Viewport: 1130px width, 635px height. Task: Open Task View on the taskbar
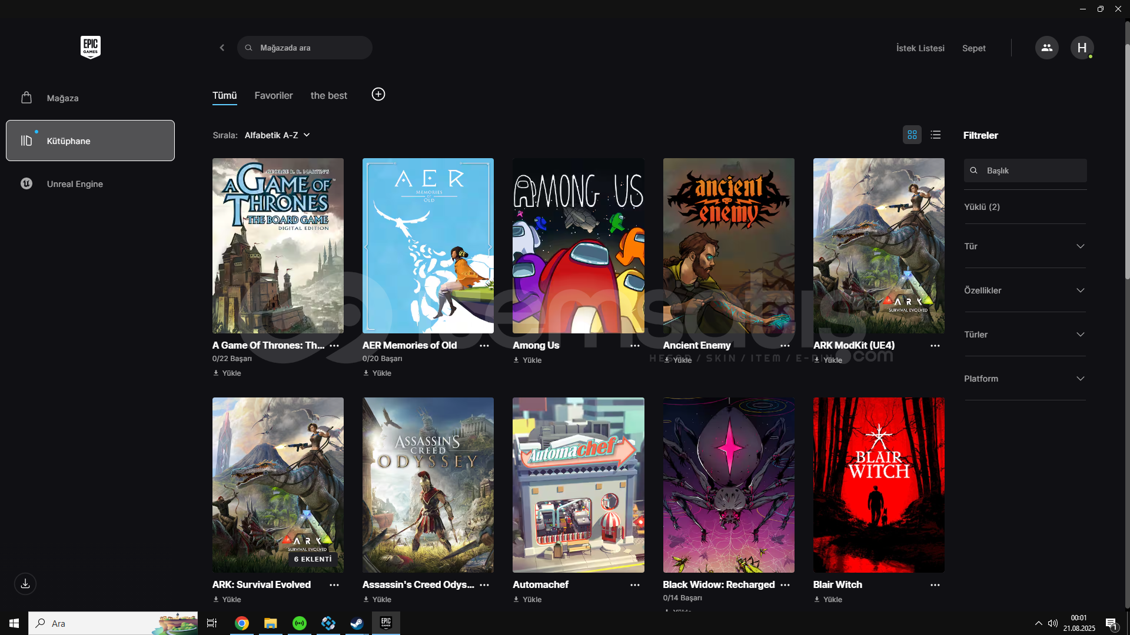212,623
